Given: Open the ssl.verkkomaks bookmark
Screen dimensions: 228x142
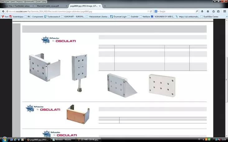Looking at the screenshot, I should [x=188, y=17].
